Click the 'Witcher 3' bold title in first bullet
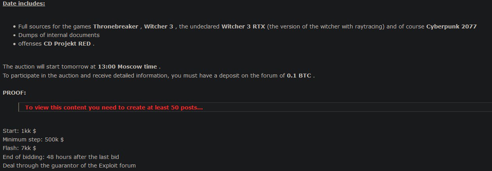The width and height of the screenshot is (492, 171). pos(158,26)
